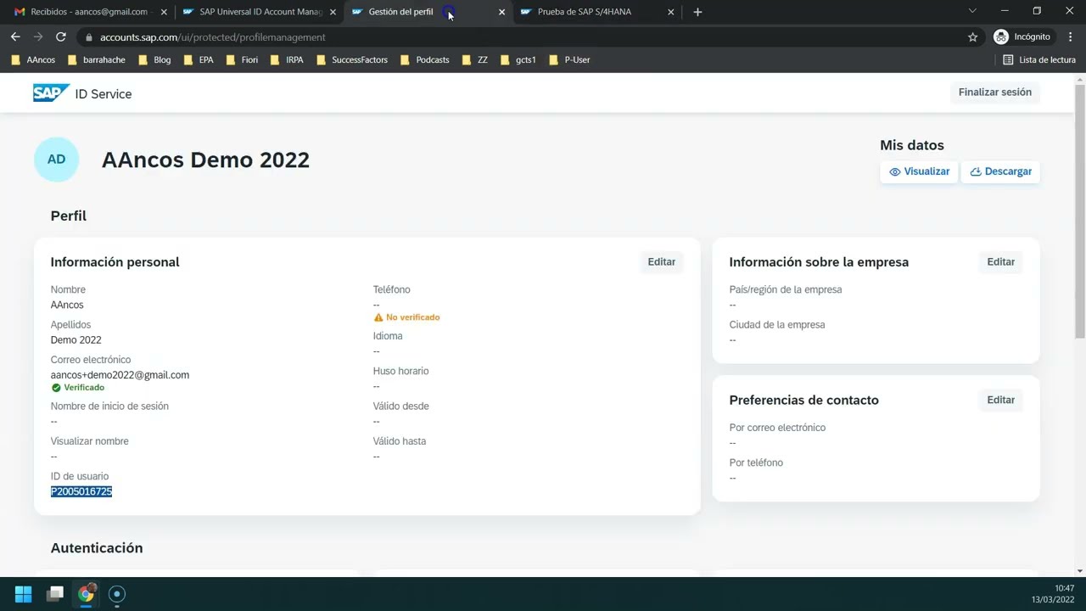Click the Finalizar sesión button
1086x611 pixels.
click(x=994, y=92)
